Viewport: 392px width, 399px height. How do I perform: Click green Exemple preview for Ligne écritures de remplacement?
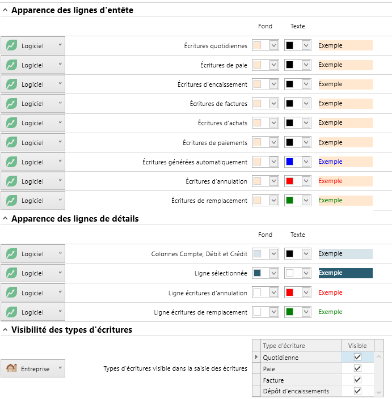tap(330, 312)
